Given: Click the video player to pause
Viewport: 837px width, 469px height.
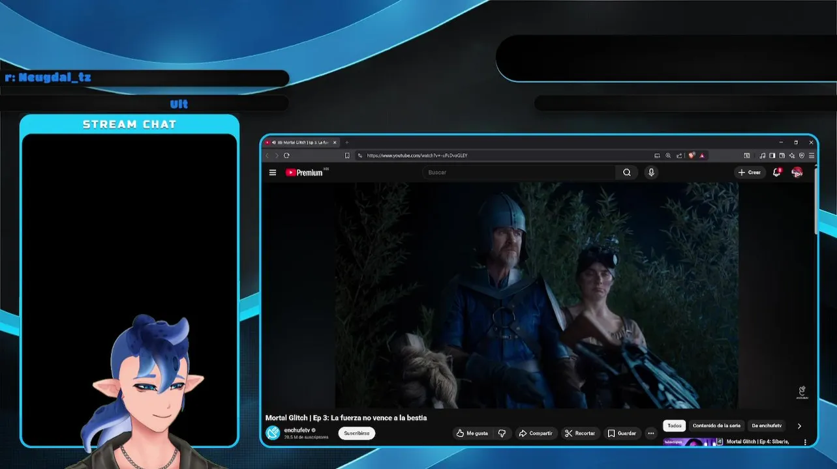Looking at the screenshot, I should click(537, 295).
